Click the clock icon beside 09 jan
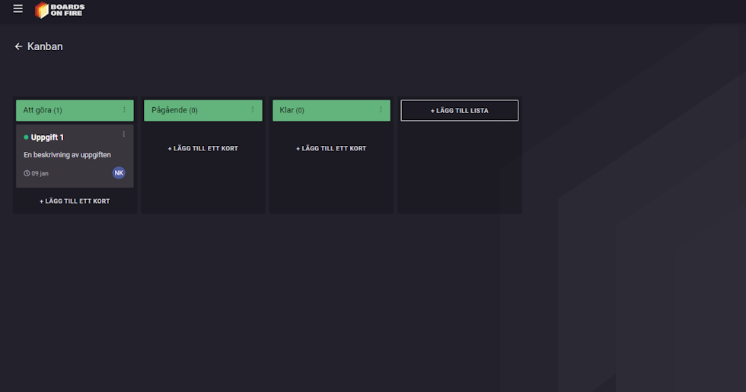 coord(27,173)
